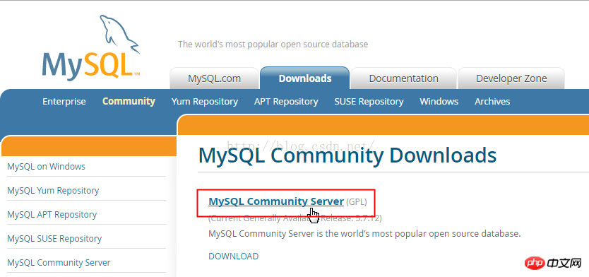This screenshot has height=277, width=589.
Task: Switch to the Documentation tab
Action: (403, 78)
